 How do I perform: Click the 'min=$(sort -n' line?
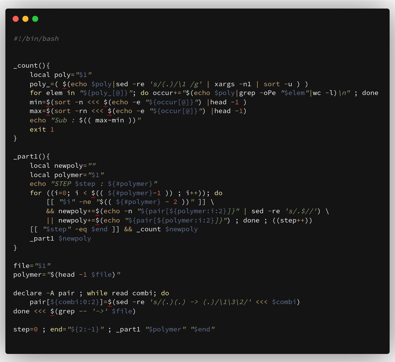point(138,102)
